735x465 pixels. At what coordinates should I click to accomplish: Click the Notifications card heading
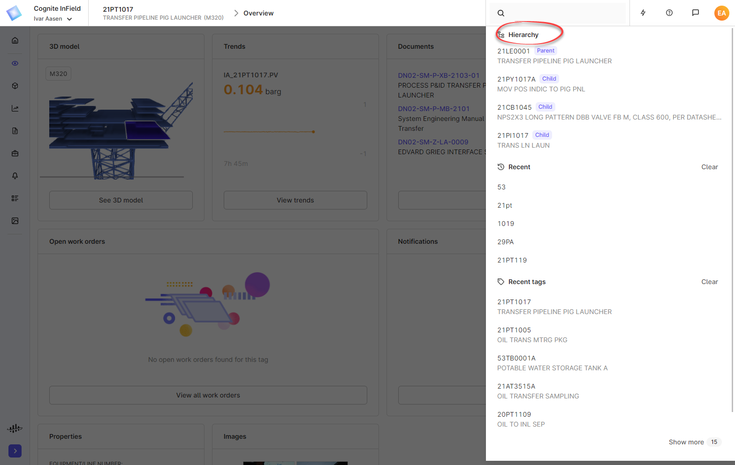pos(418,241)
